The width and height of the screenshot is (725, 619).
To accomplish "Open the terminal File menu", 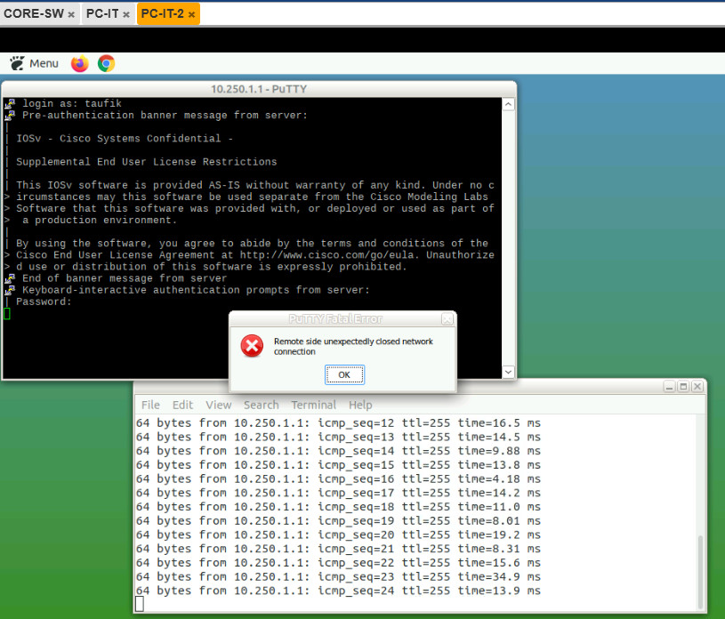I will [x=150, y=405].
